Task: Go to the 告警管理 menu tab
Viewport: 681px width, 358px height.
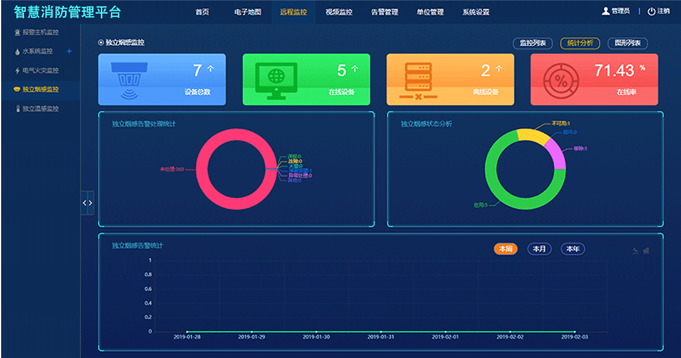Action: coord(385,12)
